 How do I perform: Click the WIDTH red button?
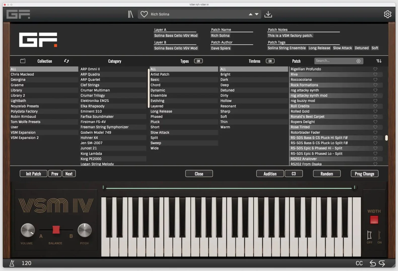374,220
